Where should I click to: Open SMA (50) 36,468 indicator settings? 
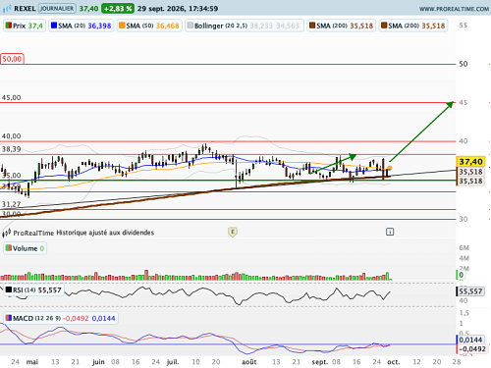pyautogui.click(x=149, y=26)
